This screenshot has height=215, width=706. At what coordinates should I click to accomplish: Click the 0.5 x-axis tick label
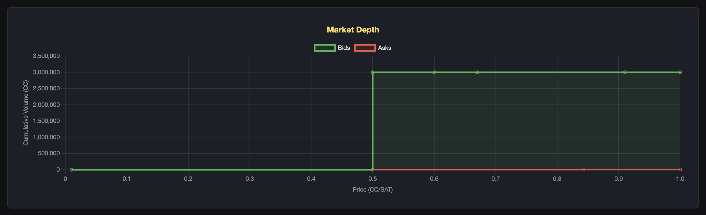click(x=372, y=179)
